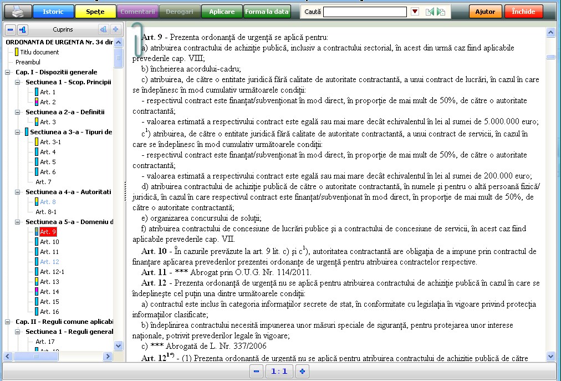Go to Art. 11 in contents
Screen dimensions: 561x381
click(x=49, y=252)
